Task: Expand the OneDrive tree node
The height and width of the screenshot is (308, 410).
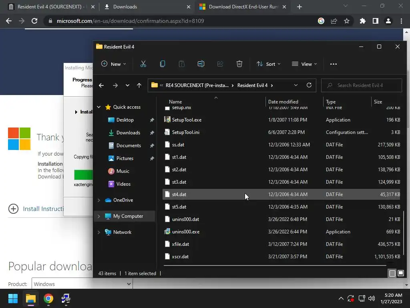Action: (99, 200)
